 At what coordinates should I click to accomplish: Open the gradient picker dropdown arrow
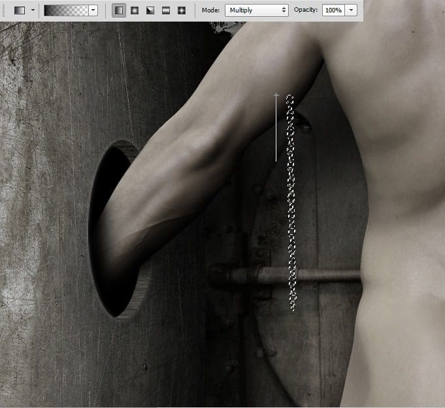93,10
